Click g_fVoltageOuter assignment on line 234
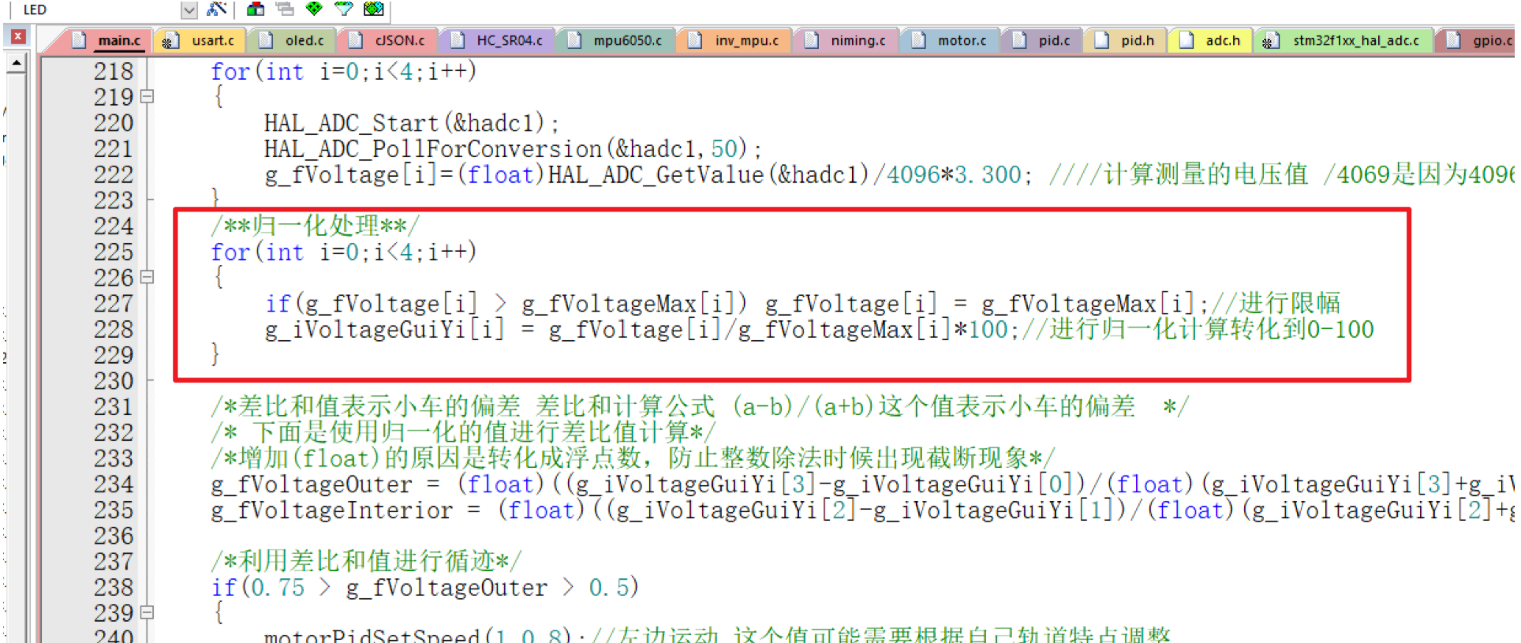Screen dimensions: 1521x643 [863, 484]
